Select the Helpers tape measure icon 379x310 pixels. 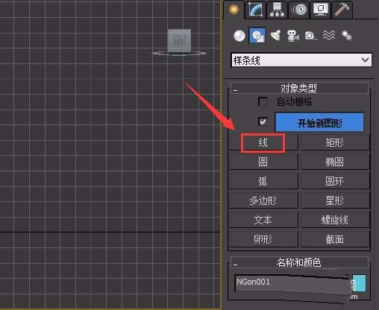click(x=311, y=36)
